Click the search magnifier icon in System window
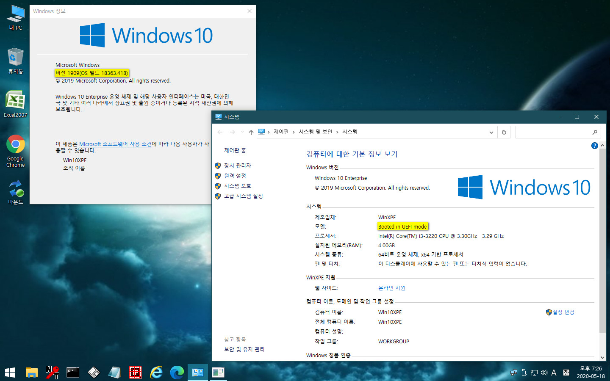Screen dimensions: 610x381 coord(595,132)
